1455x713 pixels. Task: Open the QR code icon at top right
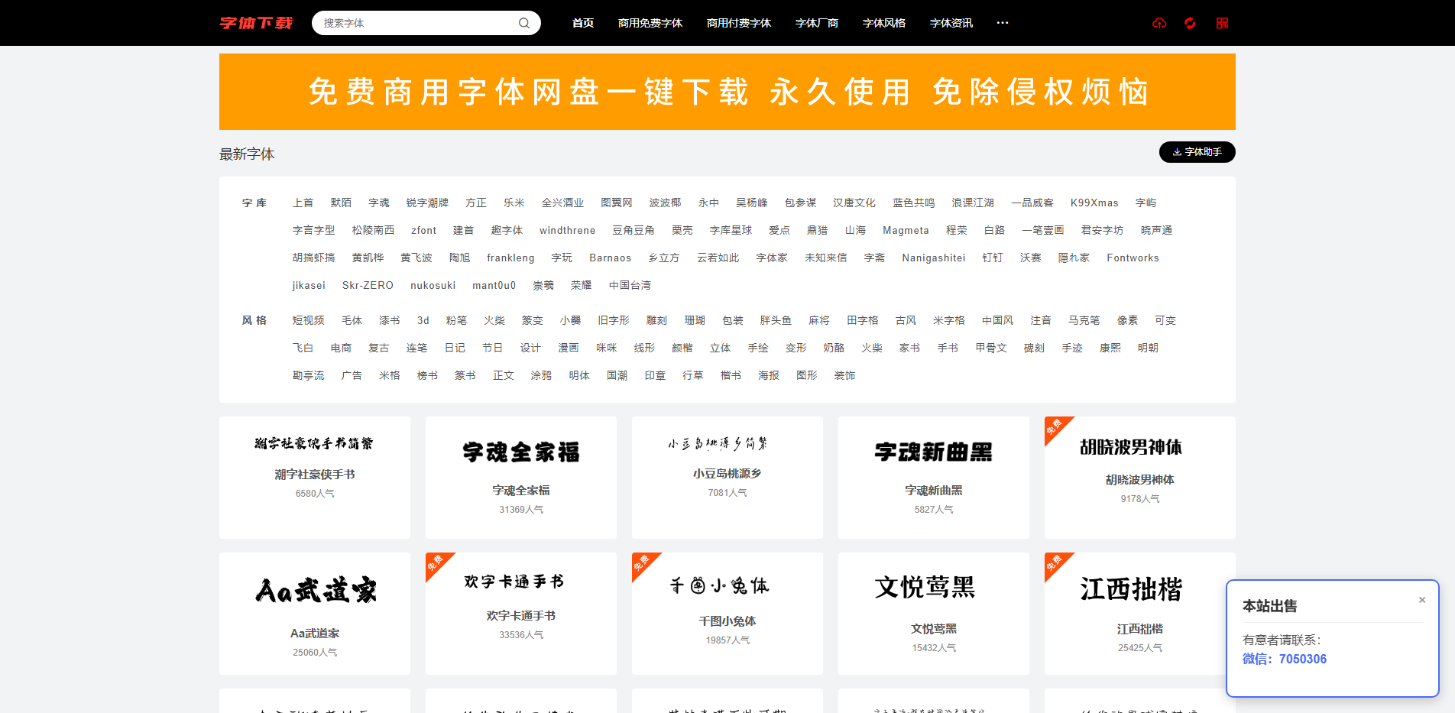[1221, 23]
